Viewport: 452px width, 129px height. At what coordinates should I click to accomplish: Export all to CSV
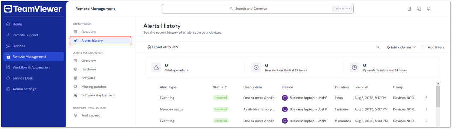163,47
